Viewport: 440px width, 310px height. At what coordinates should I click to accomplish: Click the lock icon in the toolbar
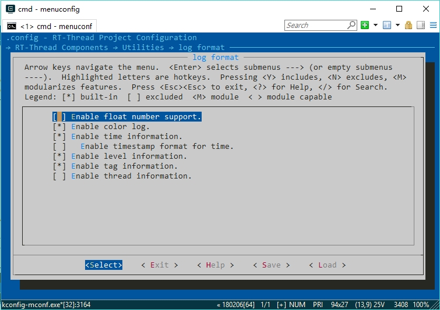click(409, 25)
